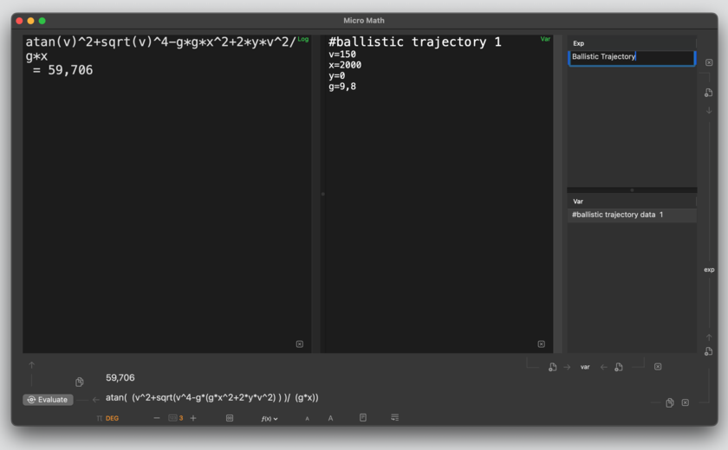The width and height of the screenshot is (728, 450).
Task: Click the document icon below sidebar up arrow
Action: point(709,351)
